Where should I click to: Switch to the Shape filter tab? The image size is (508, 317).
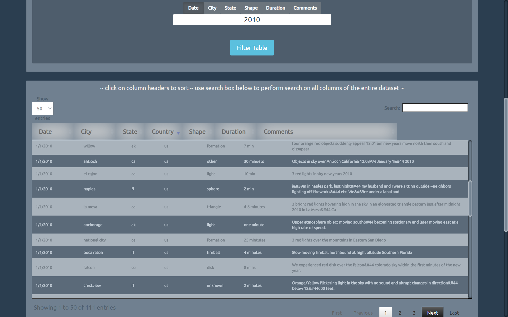[251, 8]
